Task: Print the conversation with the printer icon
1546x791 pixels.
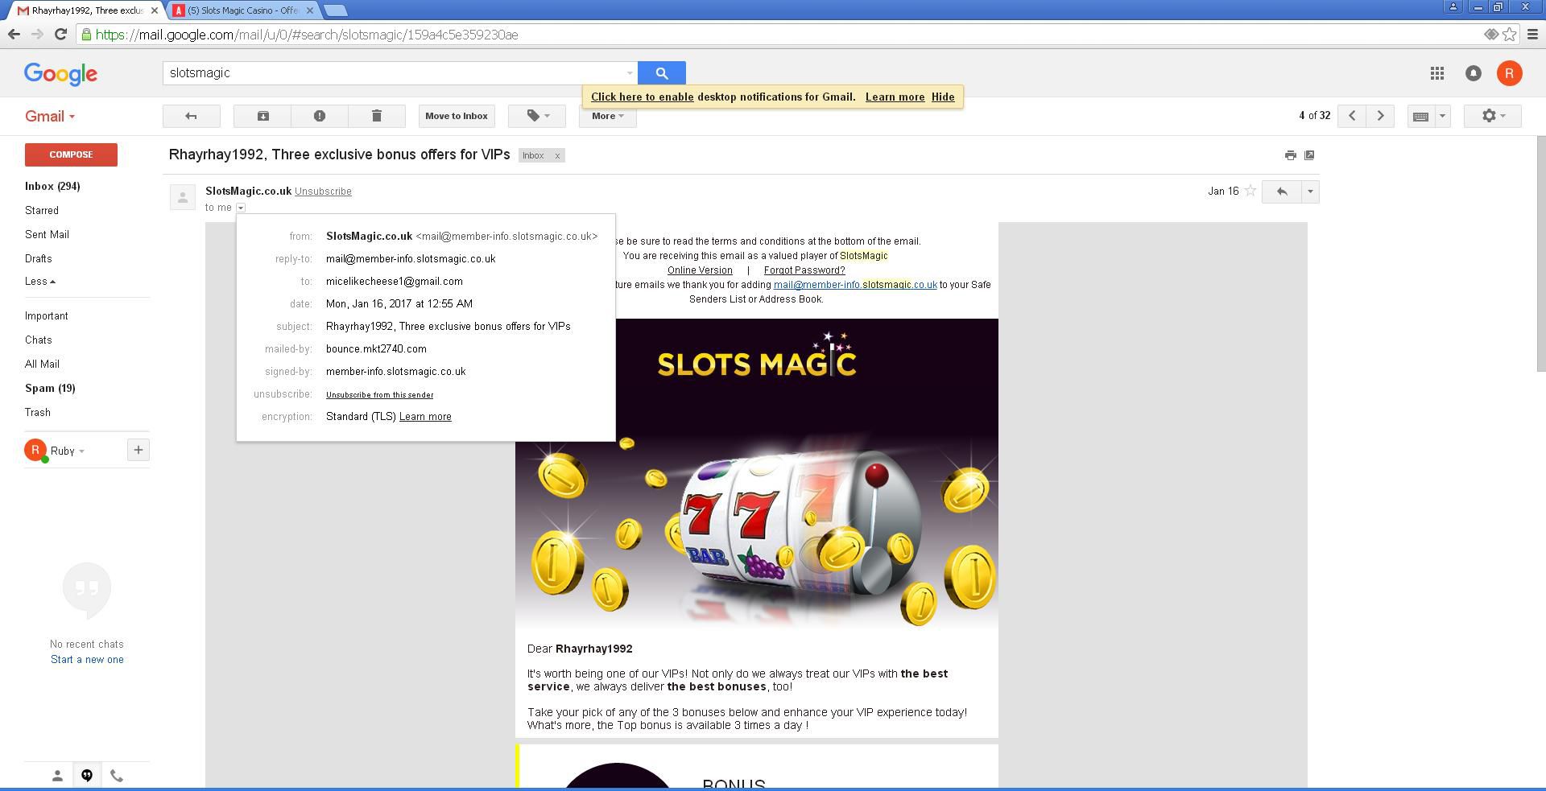Action: [1291, 155]
